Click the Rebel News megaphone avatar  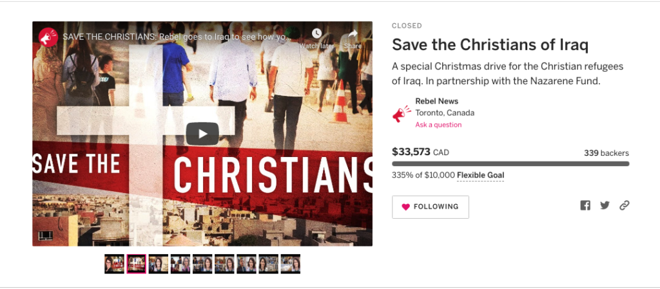[x=401, y=113]
